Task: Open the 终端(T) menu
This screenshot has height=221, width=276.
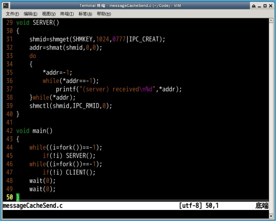Action: [x=67, y=14]
